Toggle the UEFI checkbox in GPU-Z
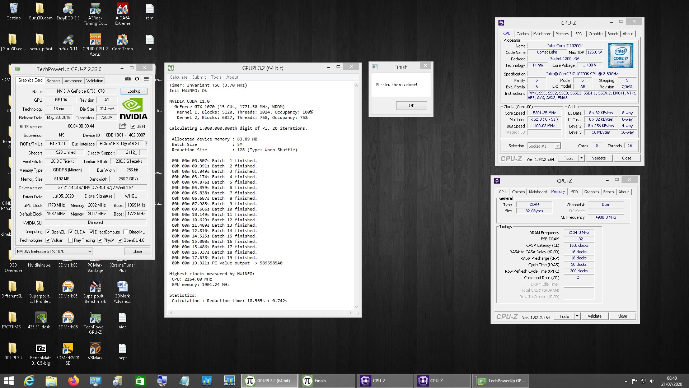Viewport: 689px width, 388px height. click(133, 126)
